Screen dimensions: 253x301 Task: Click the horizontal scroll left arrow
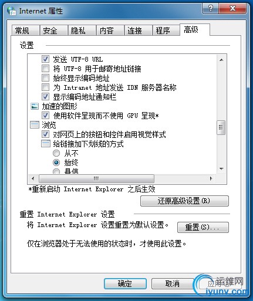(33, 178)
